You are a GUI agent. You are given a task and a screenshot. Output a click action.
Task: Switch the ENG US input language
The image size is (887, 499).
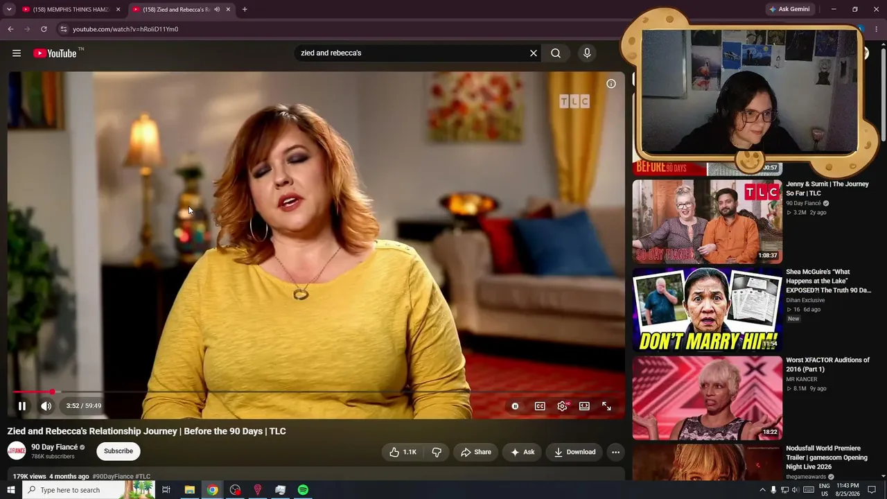pyautogui.click(x=825, y=490)
